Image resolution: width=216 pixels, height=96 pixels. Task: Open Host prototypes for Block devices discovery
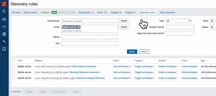[x=190, y=66]
